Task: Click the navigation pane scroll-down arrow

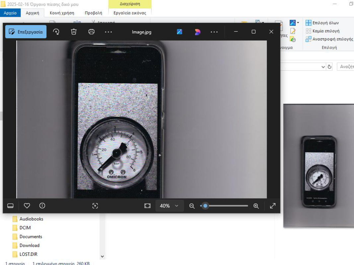Action: 102,256
